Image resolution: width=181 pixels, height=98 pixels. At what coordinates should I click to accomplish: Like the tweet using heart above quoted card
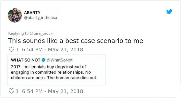(11, 49)
